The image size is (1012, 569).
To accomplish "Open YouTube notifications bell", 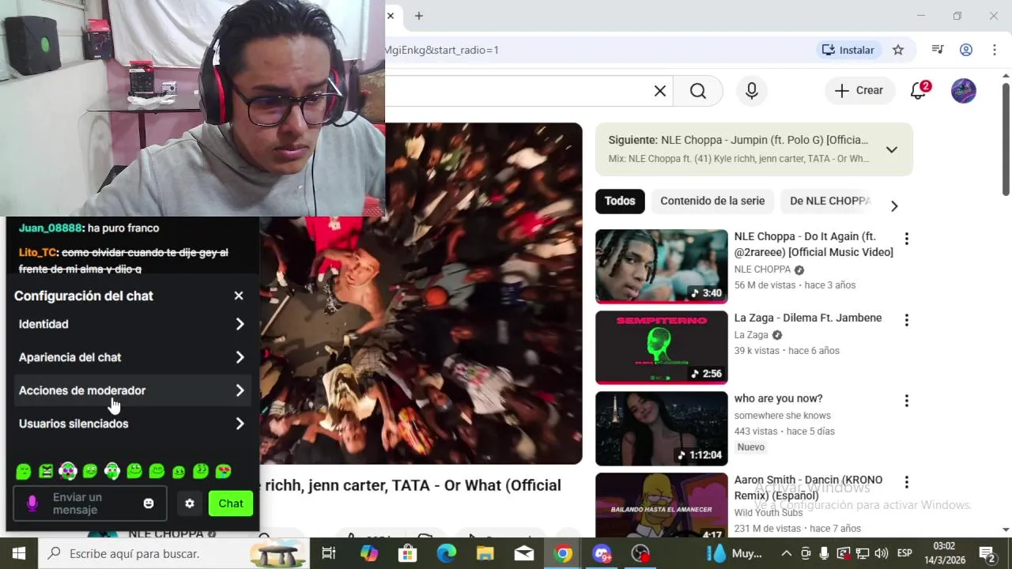I will point(919,91).
